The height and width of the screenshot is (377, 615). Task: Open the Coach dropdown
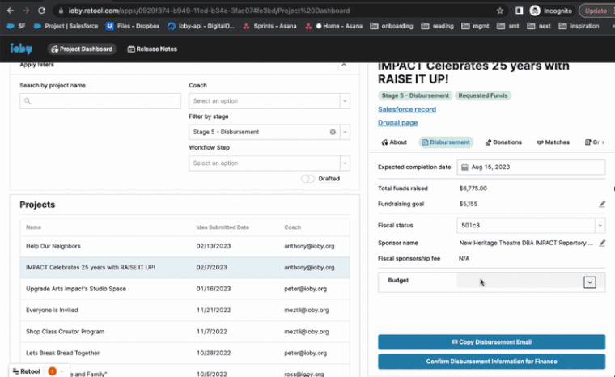[269, 101]
